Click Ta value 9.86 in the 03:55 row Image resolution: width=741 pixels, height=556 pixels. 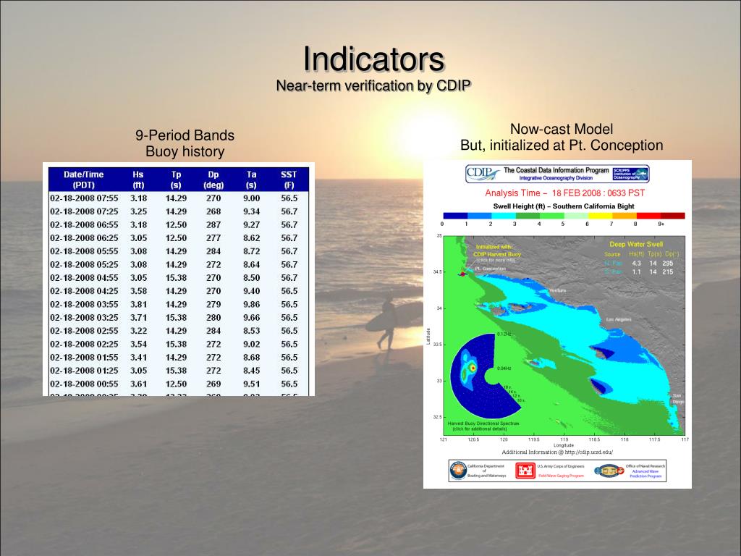tap(251, 304)
